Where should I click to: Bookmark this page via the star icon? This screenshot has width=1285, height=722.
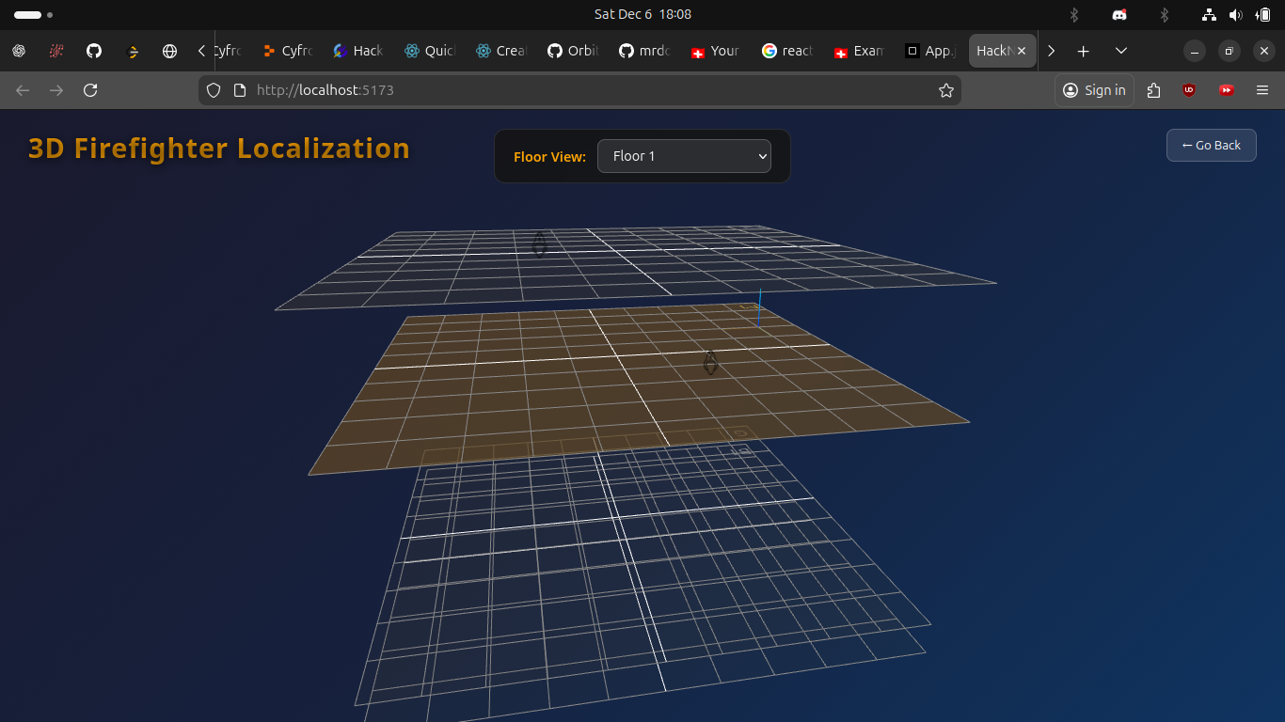[946, 90]
